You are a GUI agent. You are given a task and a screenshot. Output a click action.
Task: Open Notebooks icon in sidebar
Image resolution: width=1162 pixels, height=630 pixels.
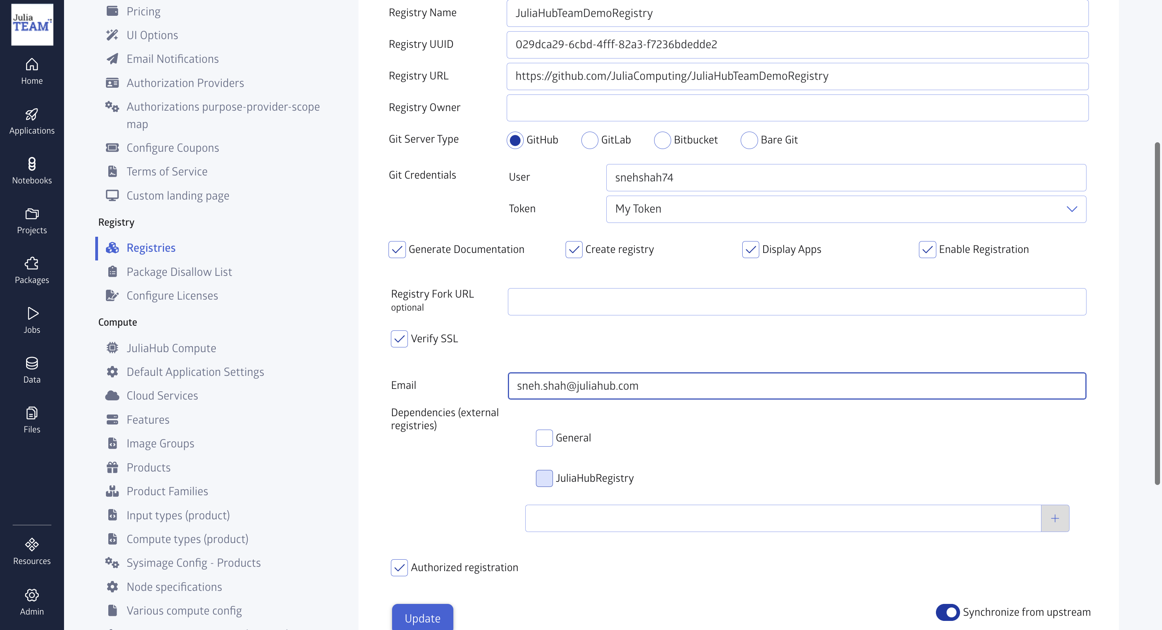32,164
